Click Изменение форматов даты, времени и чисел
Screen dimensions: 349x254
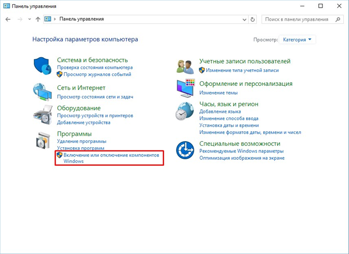click(x=250, y=132)
